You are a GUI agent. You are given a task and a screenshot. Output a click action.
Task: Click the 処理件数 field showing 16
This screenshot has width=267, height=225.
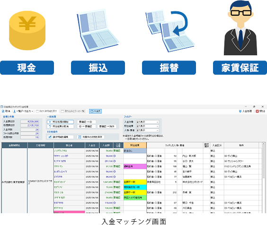[30, 137]
